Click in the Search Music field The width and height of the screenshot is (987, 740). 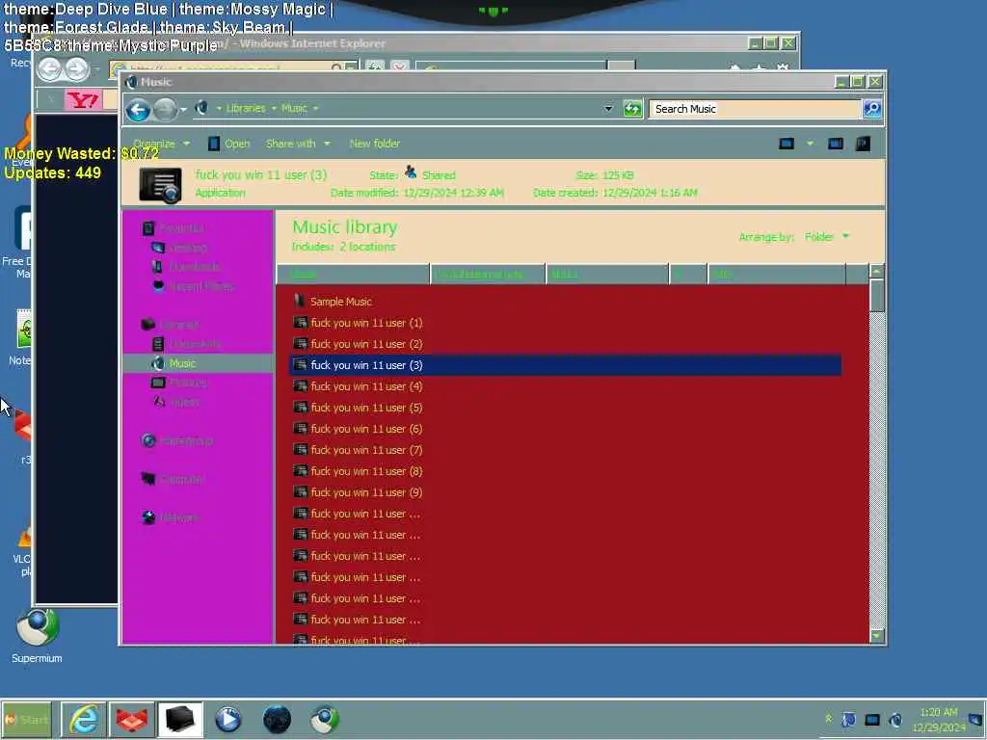coord(755,109)
